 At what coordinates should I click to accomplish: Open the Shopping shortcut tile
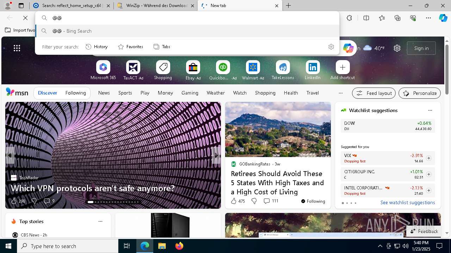pyautogui.click(x=163, y=70)
